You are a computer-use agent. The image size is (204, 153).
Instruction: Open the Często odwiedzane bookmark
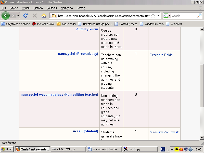pyautogui.click(x=16, y=24)
